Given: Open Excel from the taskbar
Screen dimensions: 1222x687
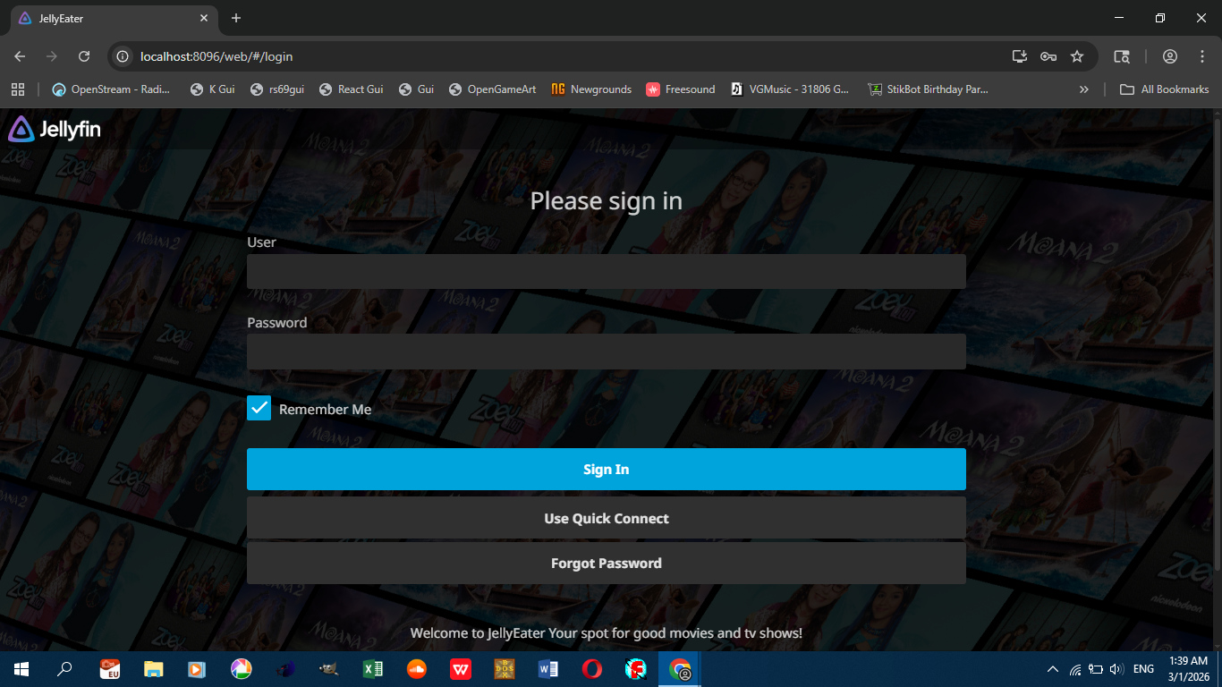Looking at the screenshot, I should (x=373, y=668).
